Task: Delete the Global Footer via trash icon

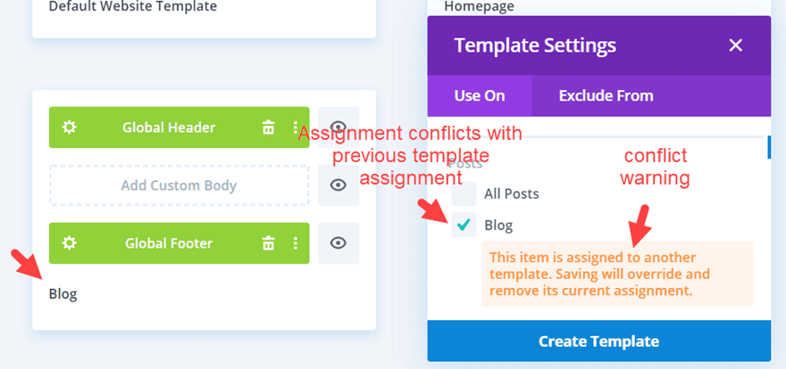Action: point(268,242)
